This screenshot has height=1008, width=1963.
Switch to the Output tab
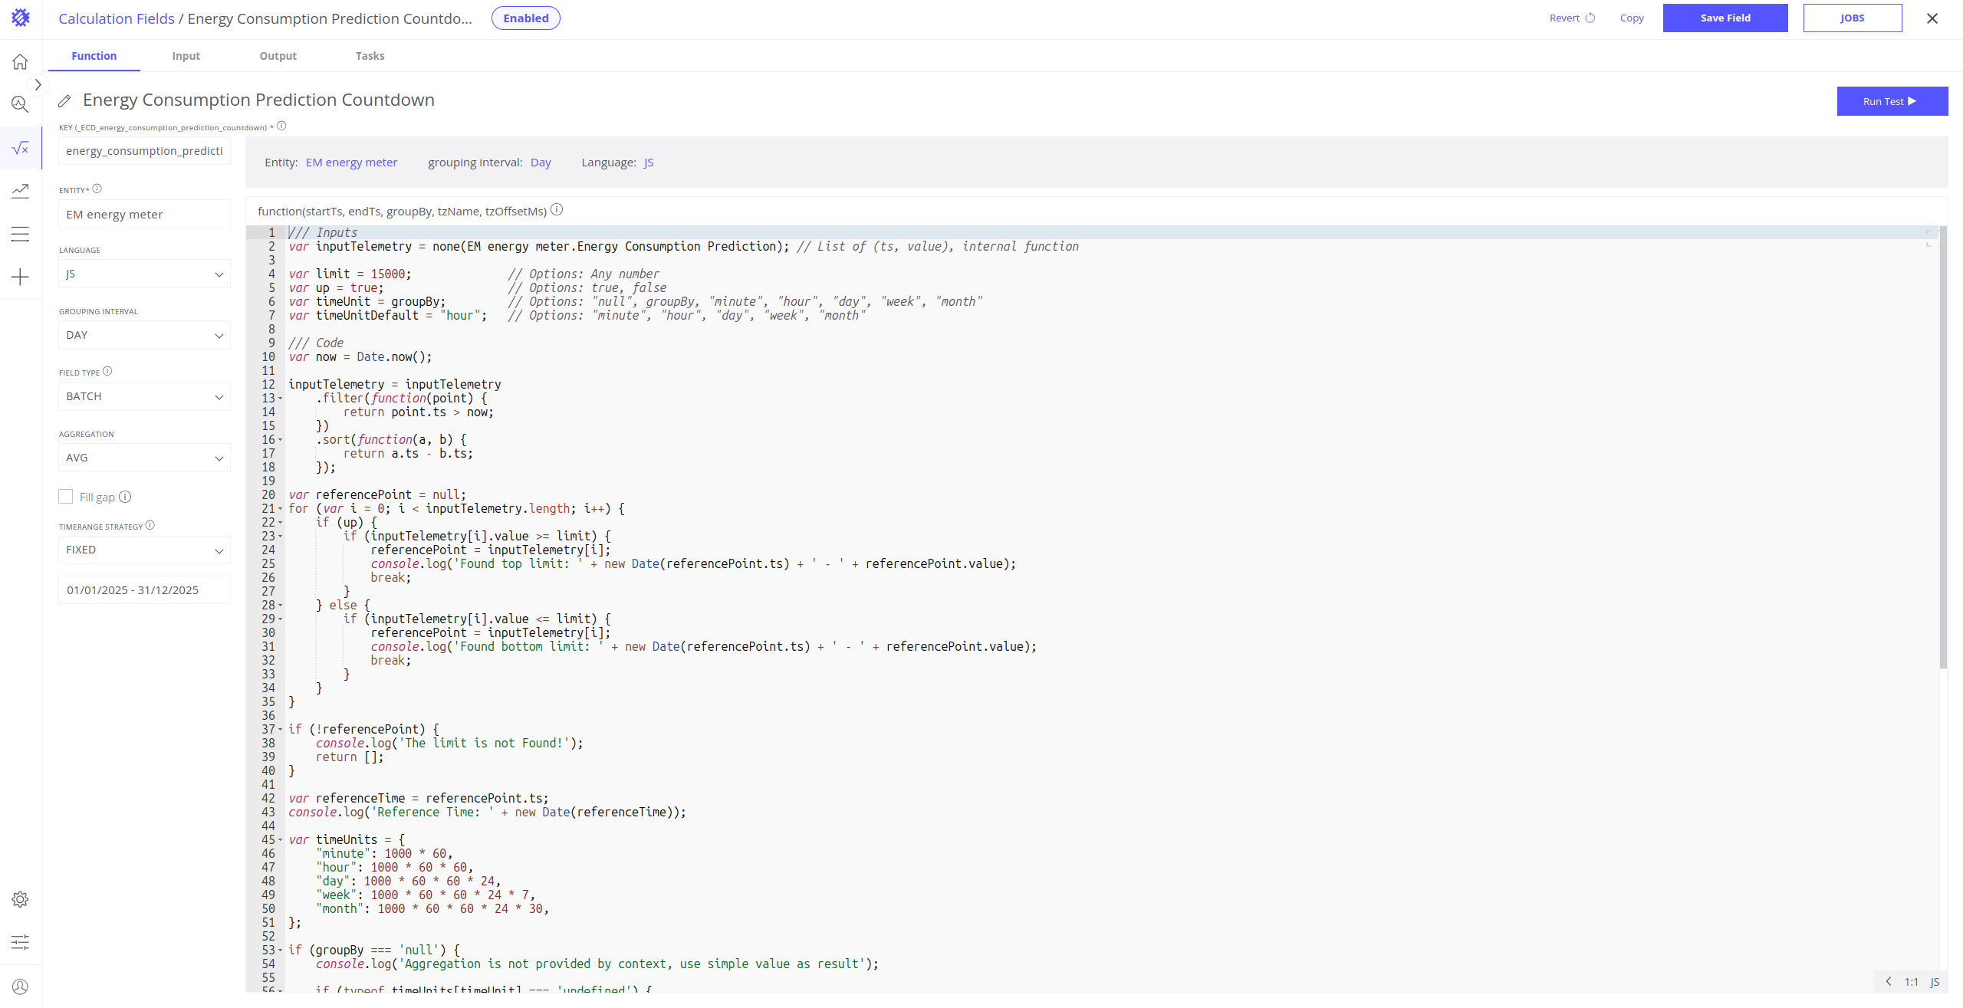[x=278, y=56]
